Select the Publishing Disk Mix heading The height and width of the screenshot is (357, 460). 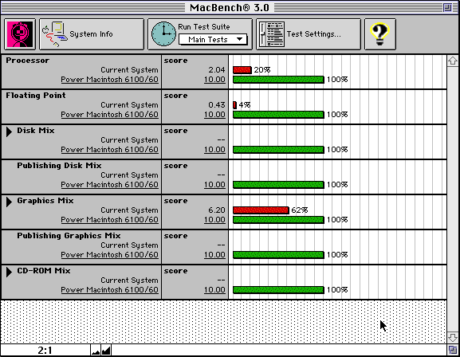(59, 166)
